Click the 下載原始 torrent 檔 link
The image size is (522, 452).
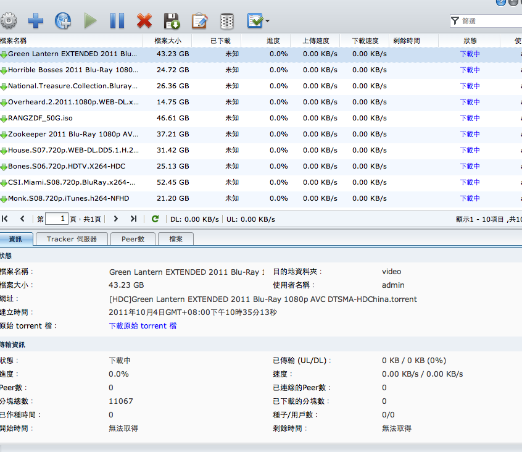(x=143, y=325)
